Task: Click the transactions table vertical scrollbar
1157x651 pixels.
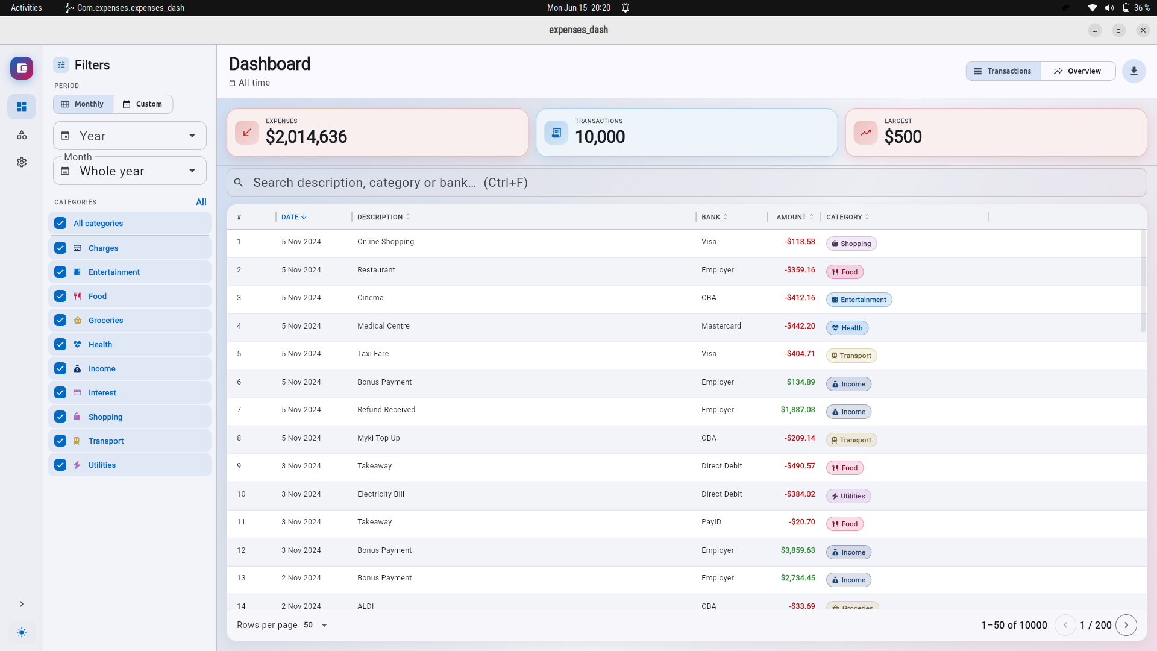Action: [x=1143, y=281]
